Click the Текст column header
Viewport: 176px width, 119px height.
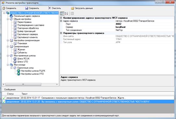tap(97, 94)
